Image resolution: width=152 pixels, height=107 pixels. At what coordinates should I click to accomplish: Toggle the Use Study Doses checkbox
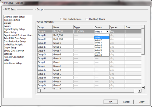pyautogui.click(x=87, y=19)
